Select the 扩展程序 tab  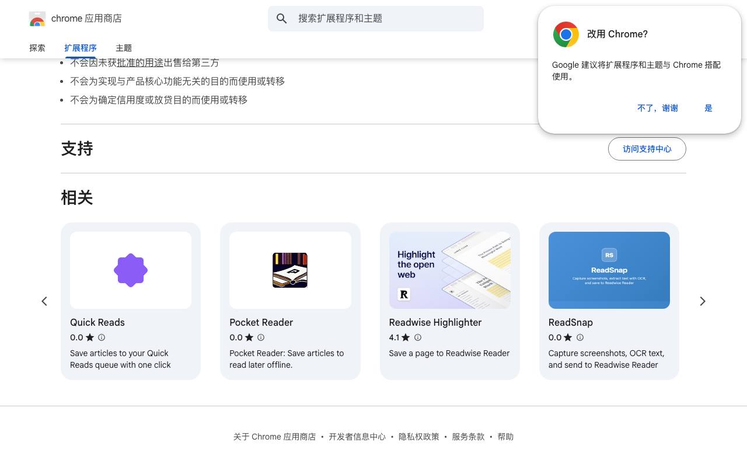coord(81,48)
